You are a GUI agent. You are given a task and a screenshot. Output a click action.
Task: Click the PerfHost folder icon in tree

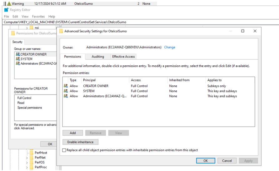[31, 153]
